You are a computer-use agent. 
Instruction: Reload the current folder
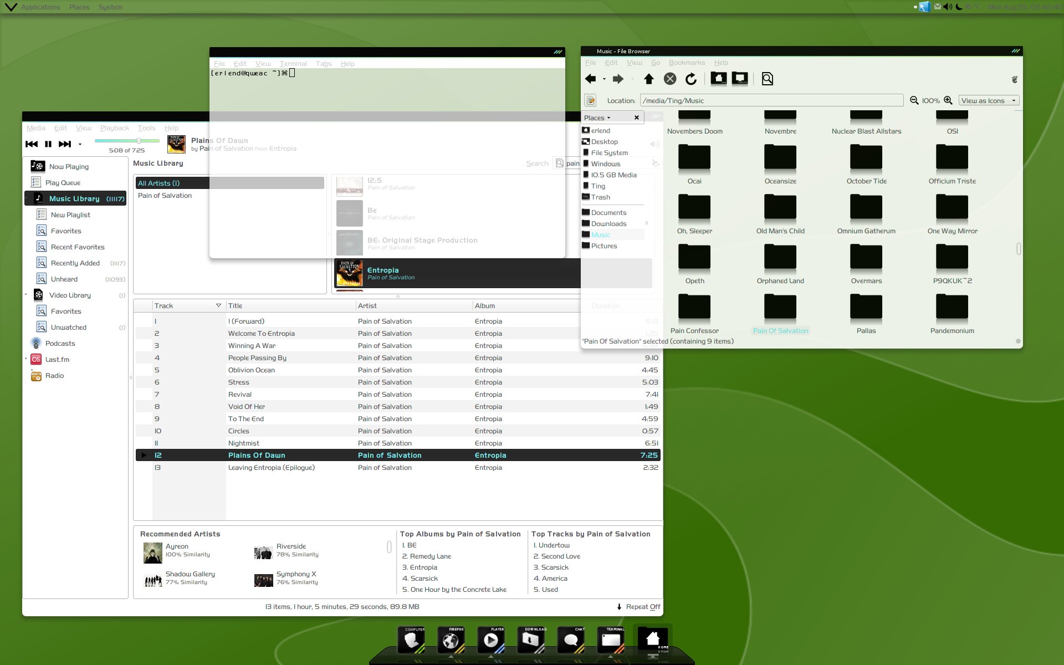pos(691,79)
